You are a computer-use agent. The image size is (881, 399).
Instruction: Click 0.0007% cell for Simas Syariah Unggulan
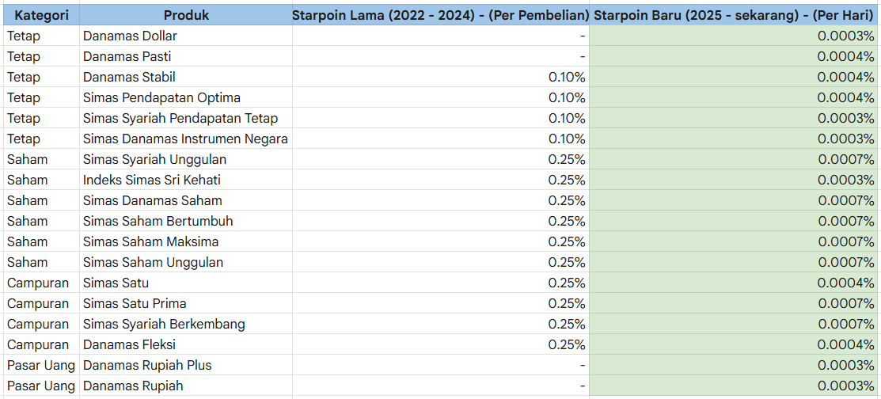coord(735,160)
